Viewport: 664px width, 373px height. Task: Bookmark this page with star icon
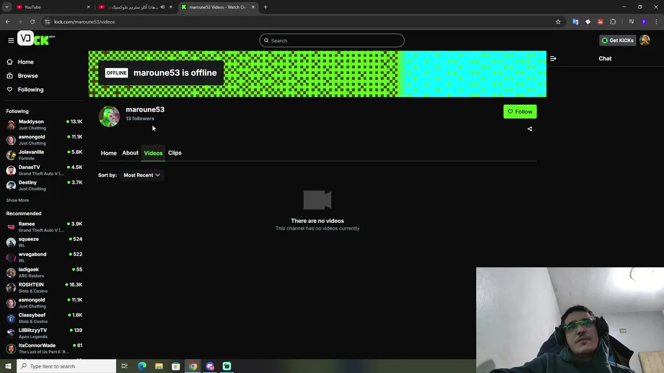point(558,22)
